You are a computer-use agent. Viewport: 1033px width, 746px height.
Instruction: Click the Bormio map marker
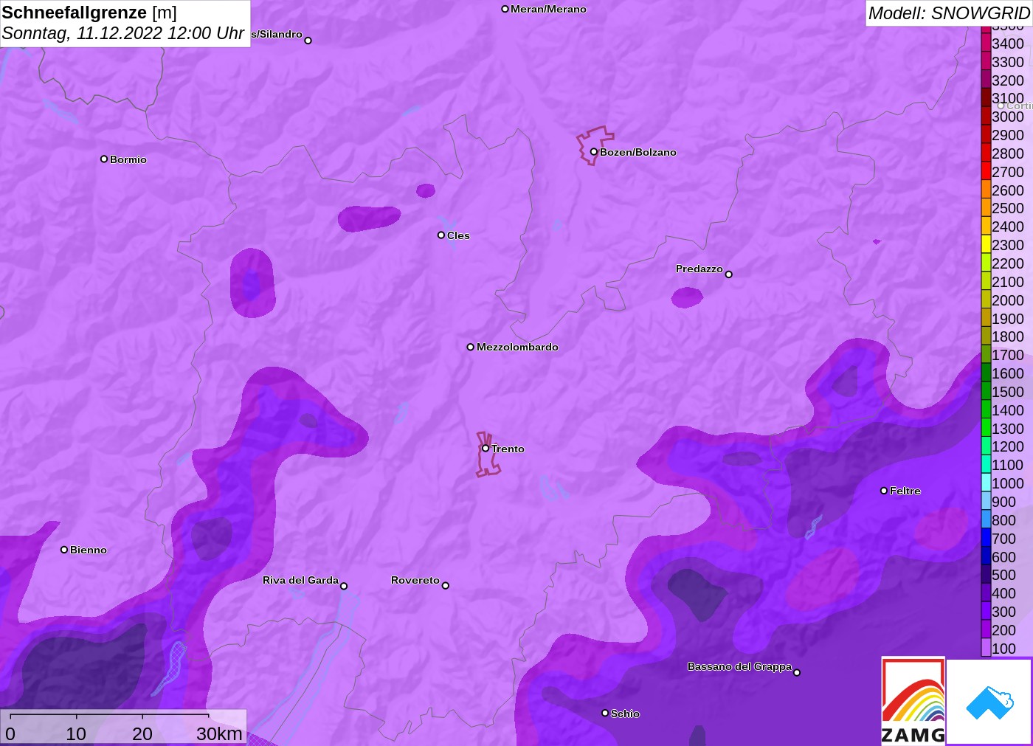[104, 159]
